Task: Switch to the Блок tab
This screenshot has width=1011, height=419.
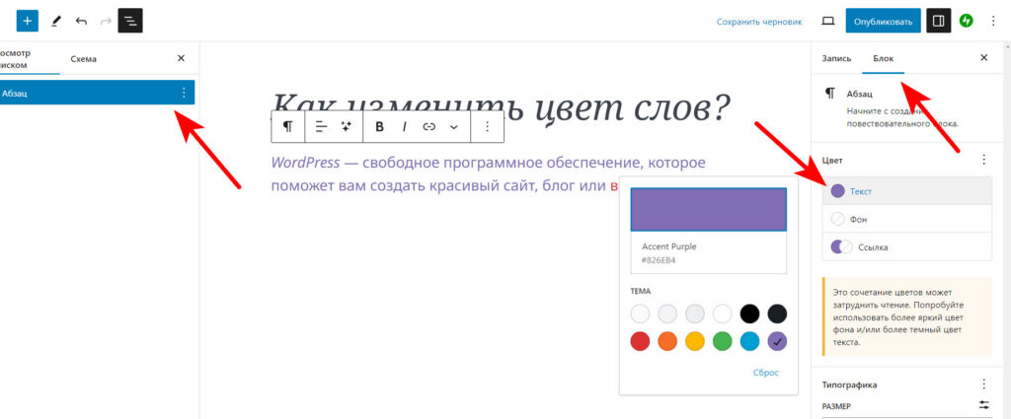Action: pyautogui.click(x=884, y=58)
